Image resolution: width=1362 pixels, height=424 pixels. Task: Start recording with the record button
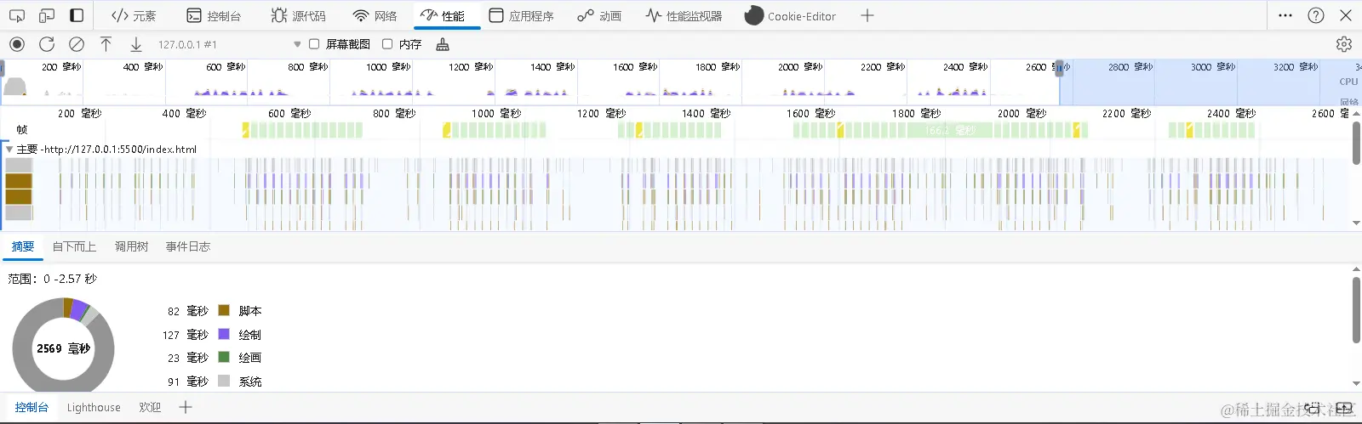pyautogui.click(x=17, y=44)
